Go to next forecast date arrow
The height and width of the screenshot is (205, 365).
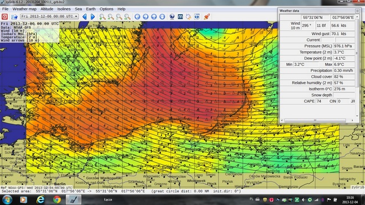[x=92, y=17]
